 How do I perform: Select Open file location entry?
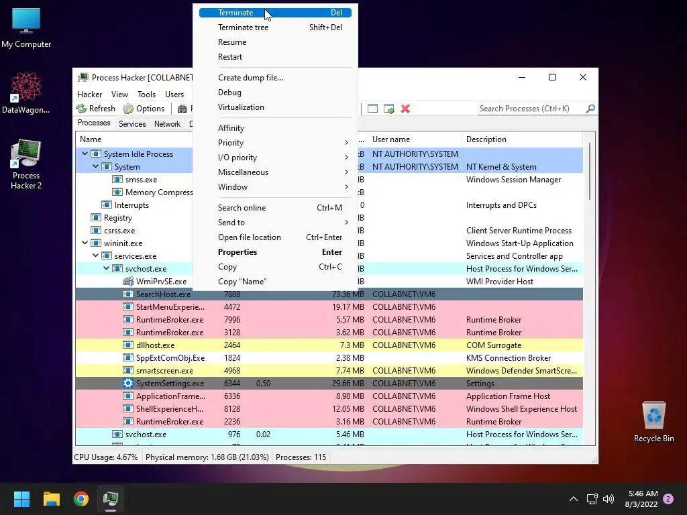[275, 237]
